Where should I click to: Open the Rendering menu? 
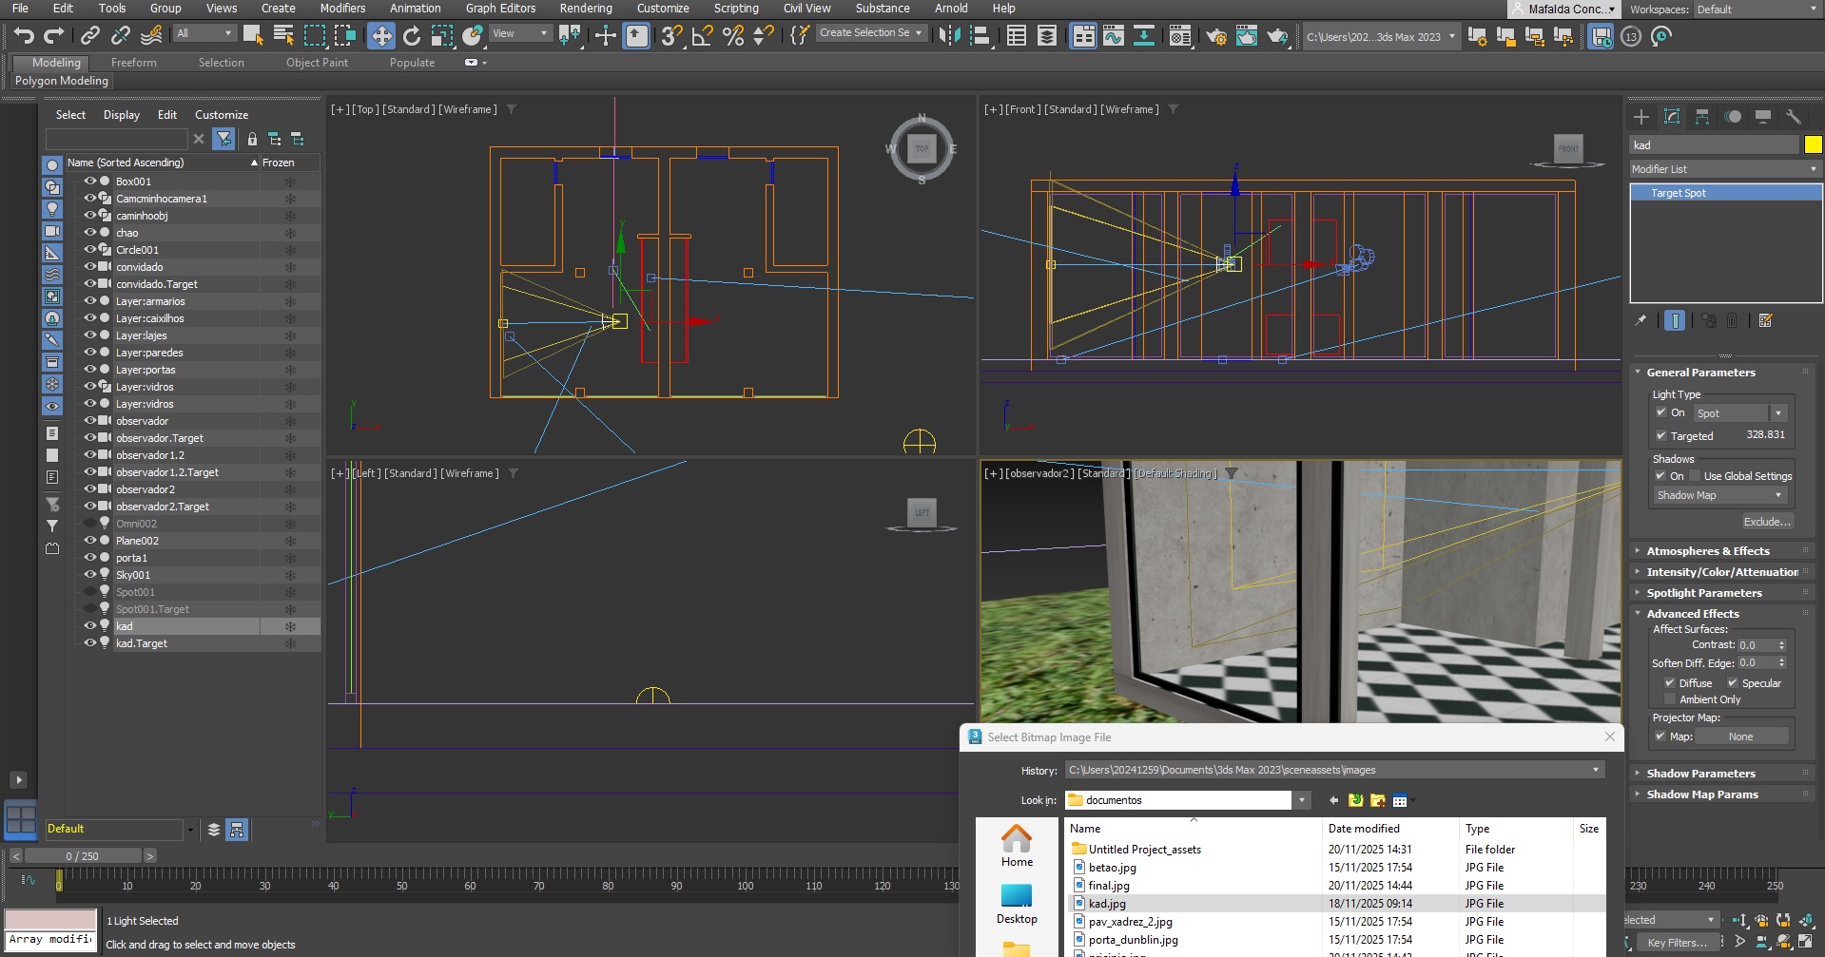point(585,9)
